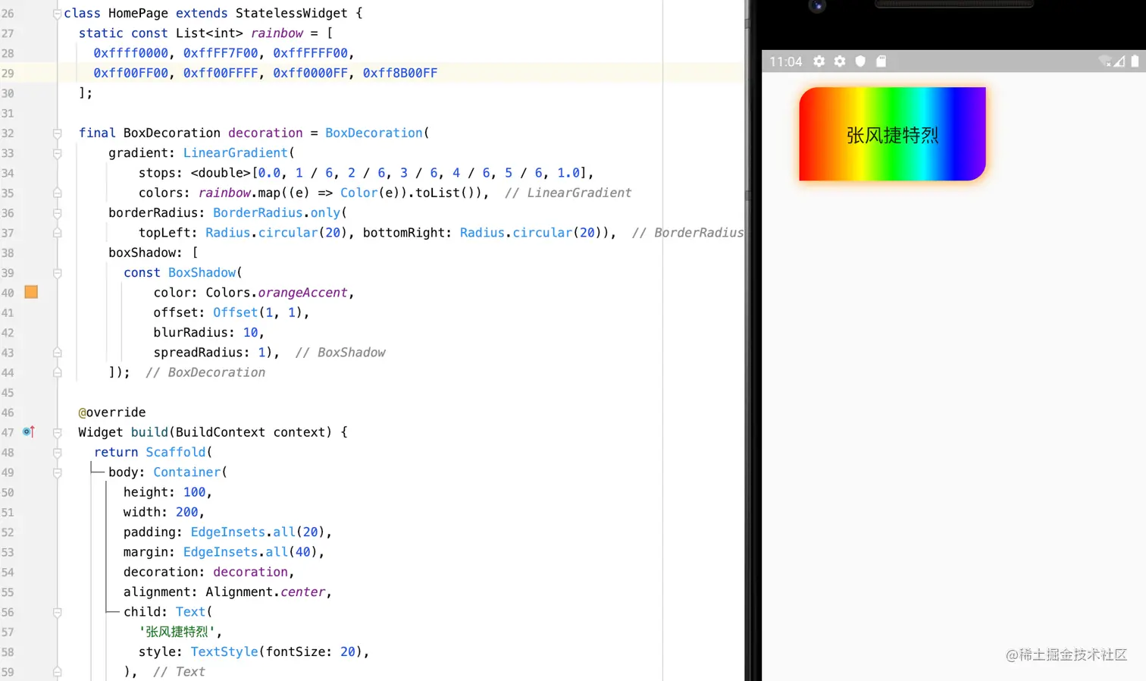
Task: Click the orange color swatch on line 40
Action: point(31,292)
